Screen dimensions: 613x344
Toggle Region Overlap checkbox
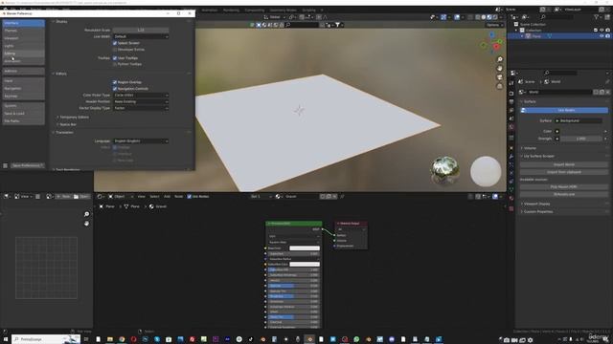115,82
